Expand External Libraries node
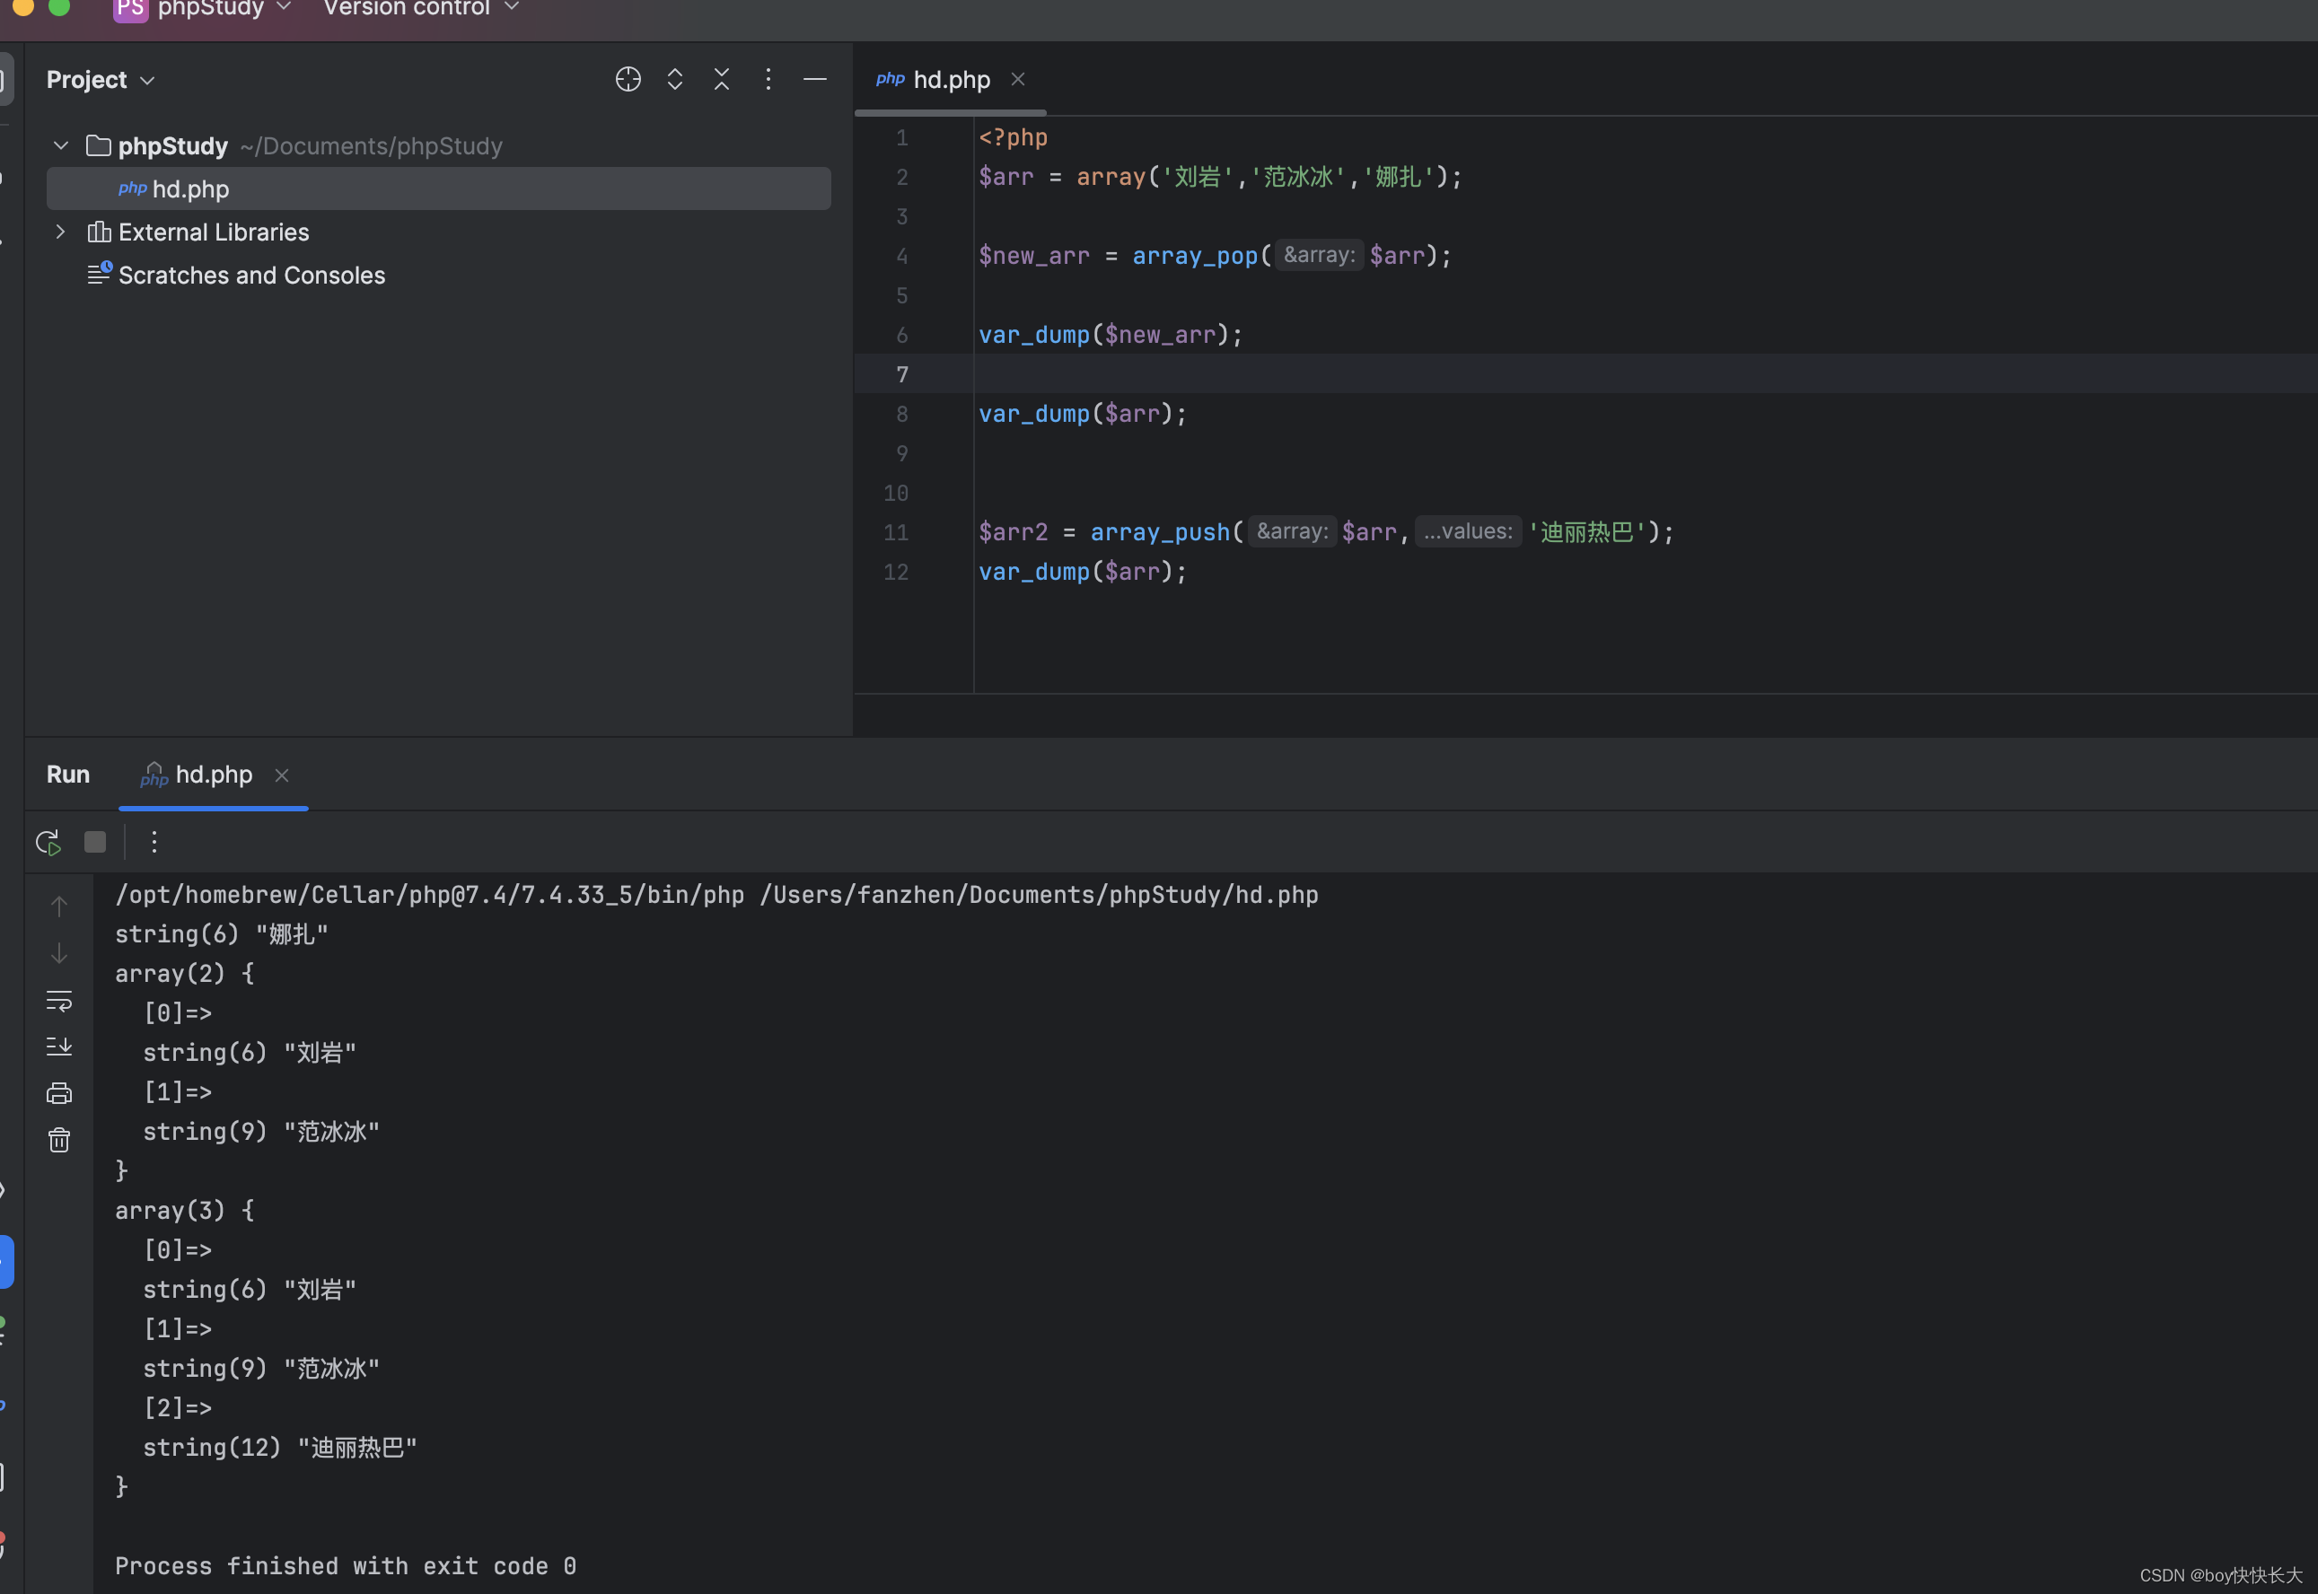2318x1594 pixels. (61, 232)
